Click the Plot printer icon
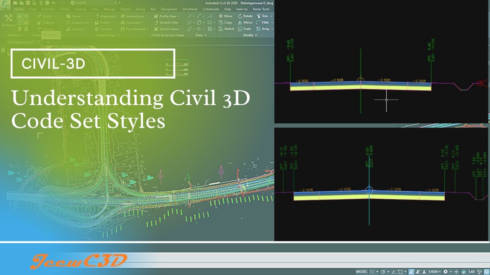Viewport: 490px width, 275px height. [x=47, y=3]
